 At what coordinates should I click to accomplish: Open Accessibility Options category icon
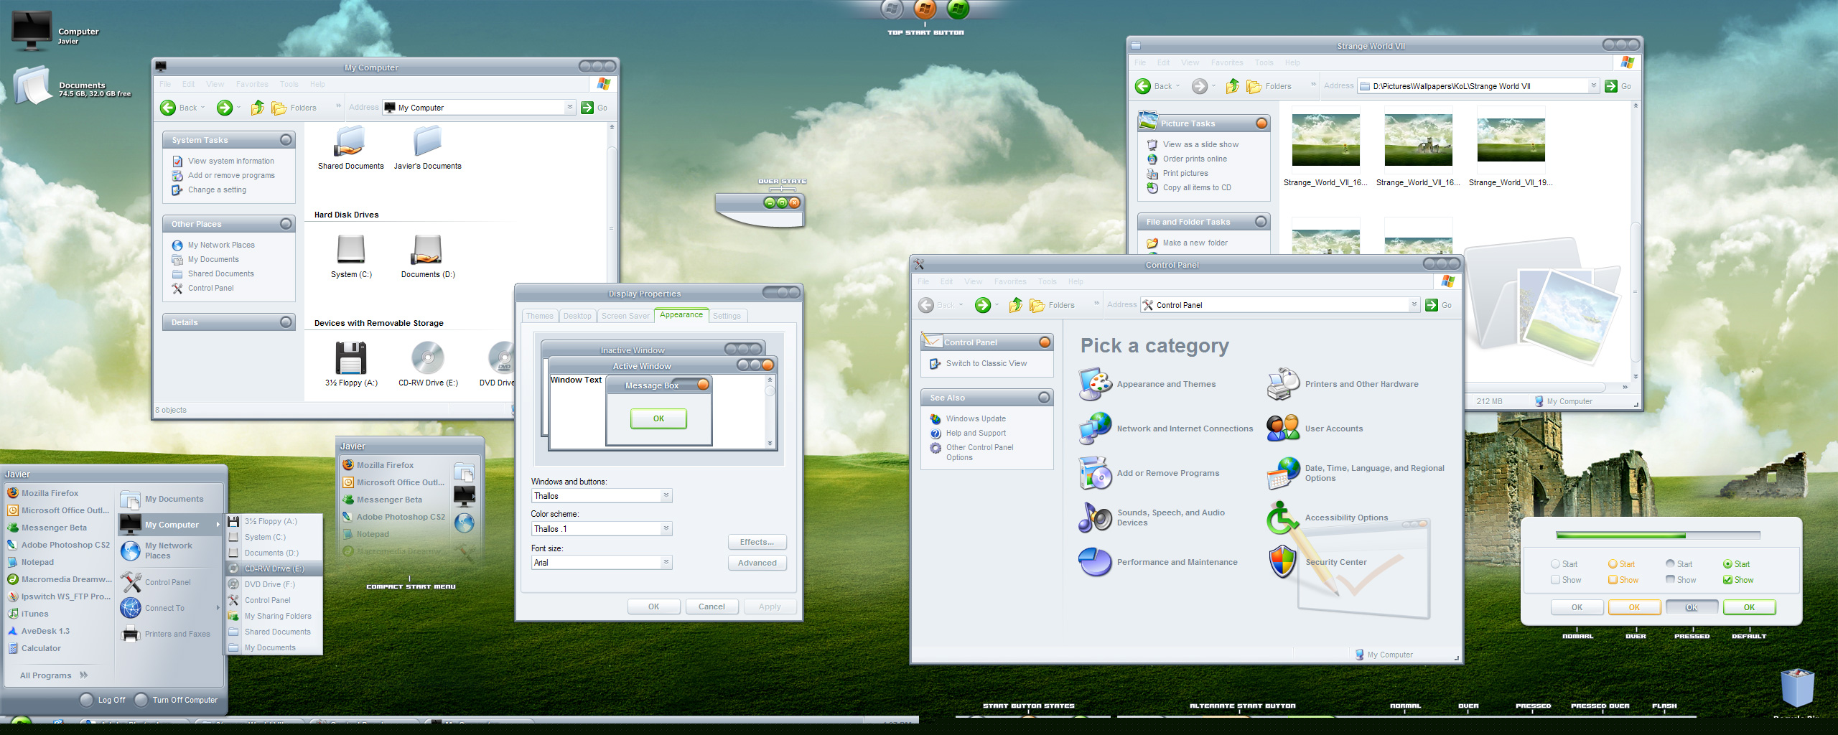tap(1284, 518)
